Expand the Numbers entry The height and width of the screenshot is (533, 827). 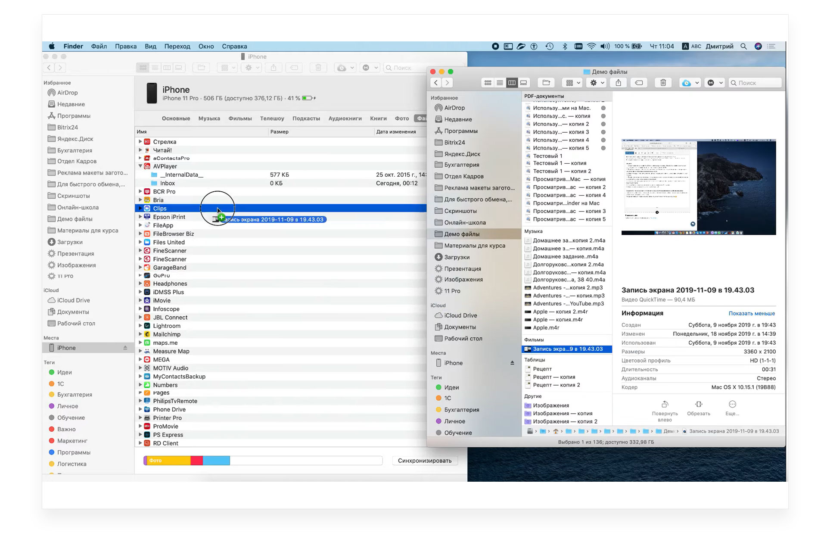click(140, 385)
